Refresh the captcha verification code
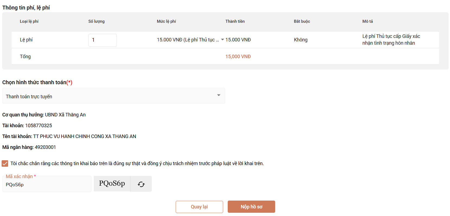 pyautogui.click(x=141, y=184)
